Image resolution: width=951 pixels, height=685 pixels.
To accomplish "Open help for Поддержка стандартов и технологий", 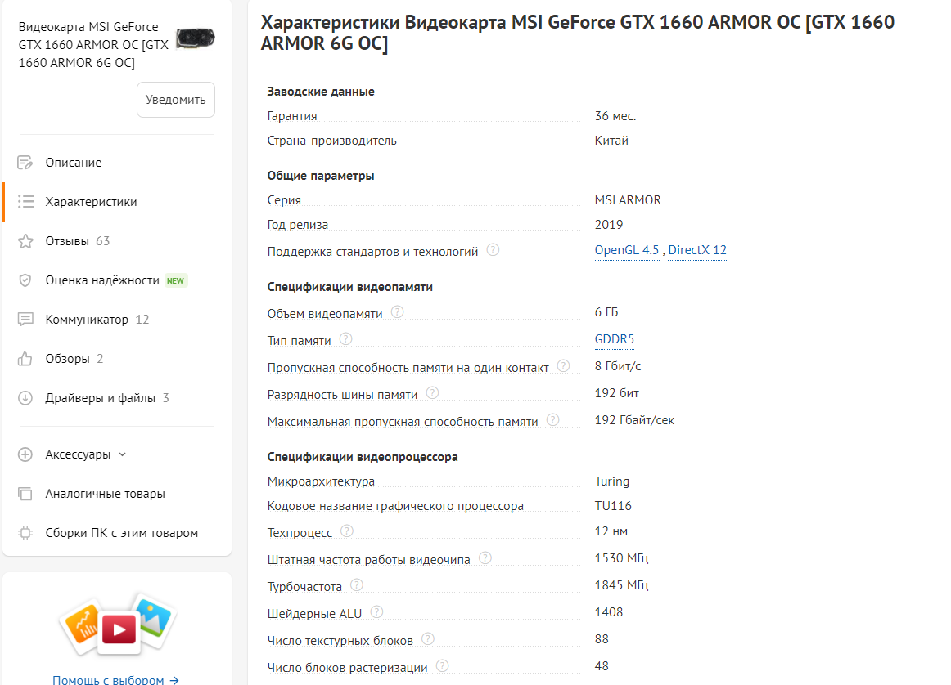I will click(x=493, y=249).
